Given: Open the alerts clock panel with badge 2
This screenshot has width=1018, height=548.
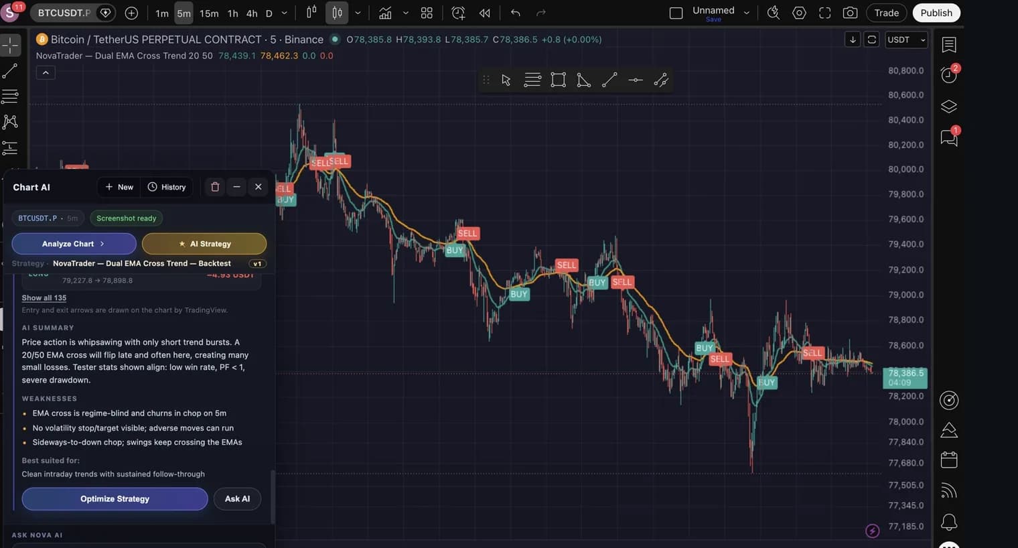Looking at the screenshot, I should click(x=949, y=74).
